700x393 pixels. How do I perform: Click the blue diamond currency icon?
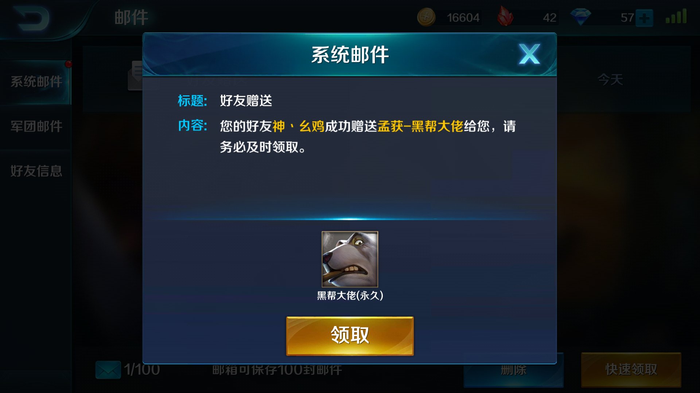[x=581, y=17]
